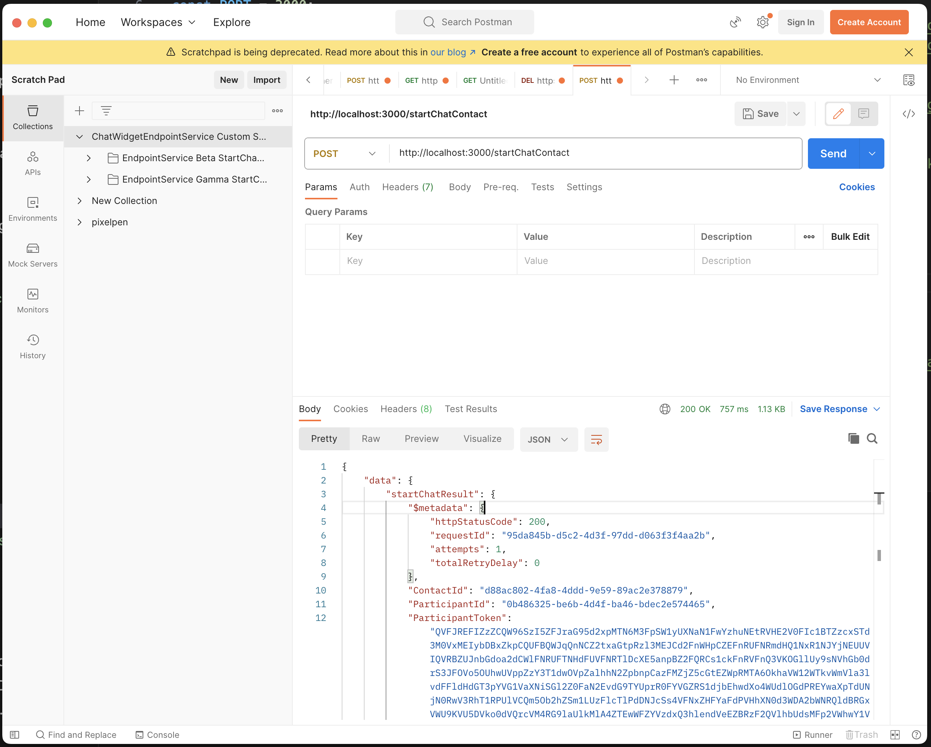Click the Create Account button
931x747 pixels.
pos(869,22)
